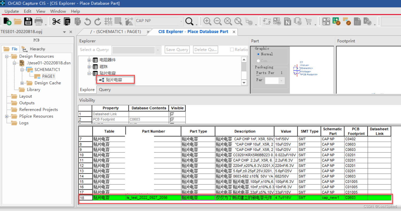Viewport: 401px width, 211px height.
Task: Click the Zoom Out magnifier icon
Action: click(x=218, y=21)
